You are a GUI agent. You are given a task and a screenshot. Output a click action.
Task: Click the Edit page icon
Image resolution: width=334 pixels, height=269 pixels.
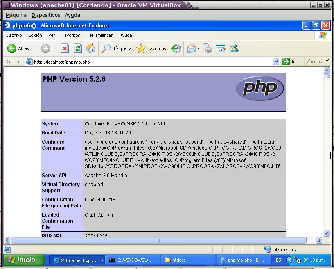221,48
